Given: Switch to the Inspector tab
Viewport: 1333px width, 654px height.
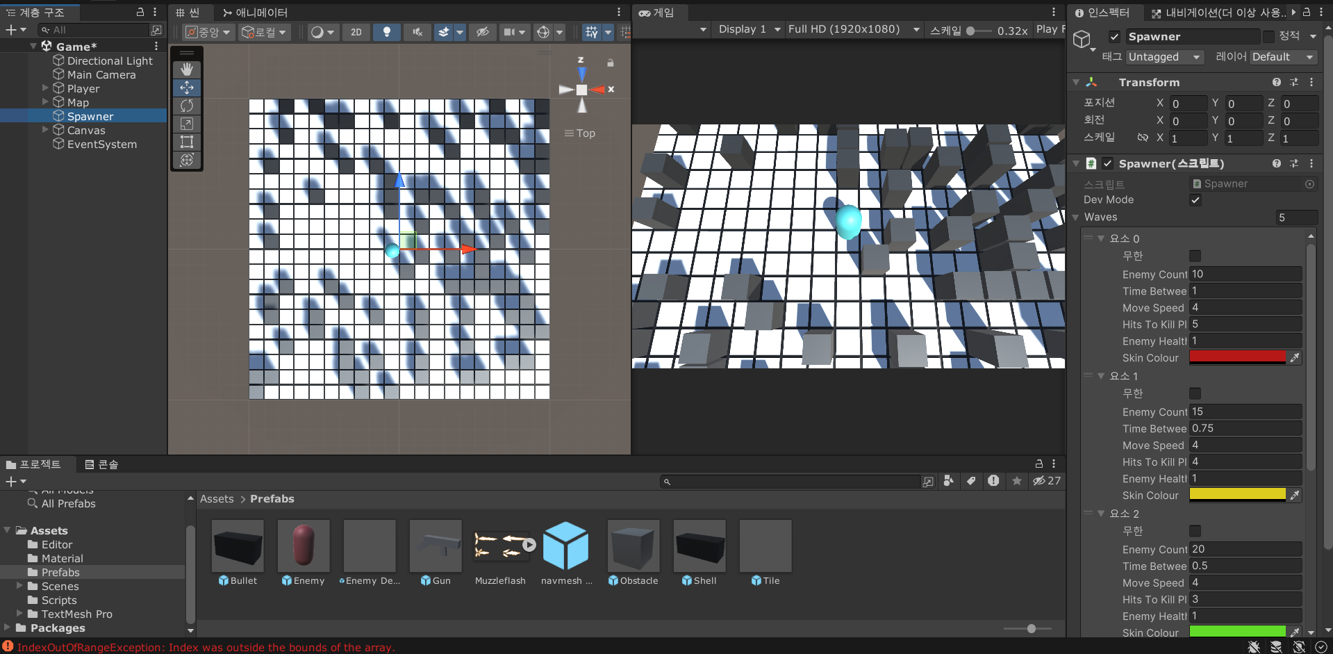Looking at the screenshot, I should [1102, 13].
